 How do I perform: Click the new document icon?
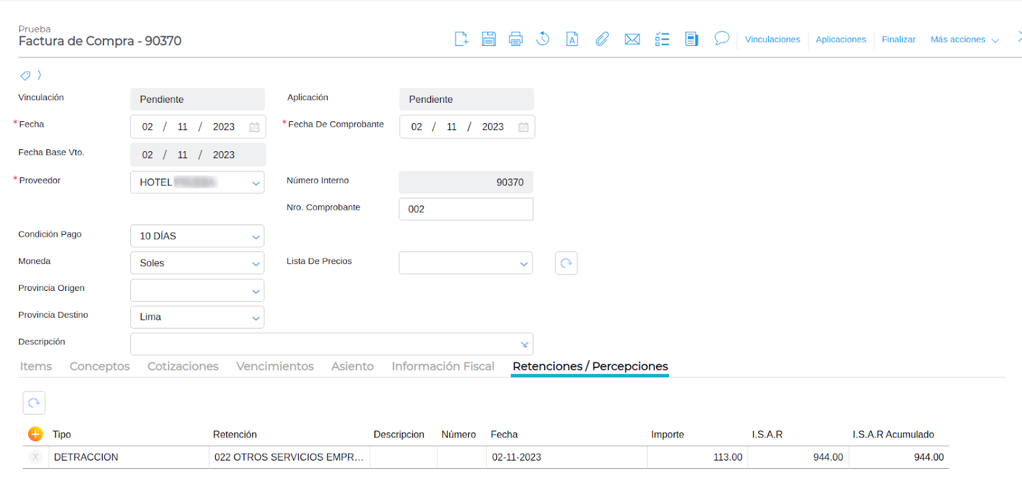461,39
